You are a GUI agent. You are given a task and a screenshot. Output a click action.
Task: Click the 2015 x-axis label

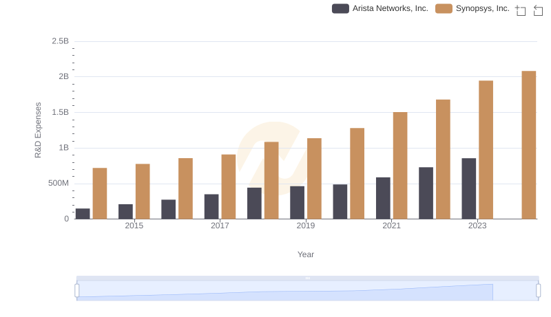tap(134, 226)
